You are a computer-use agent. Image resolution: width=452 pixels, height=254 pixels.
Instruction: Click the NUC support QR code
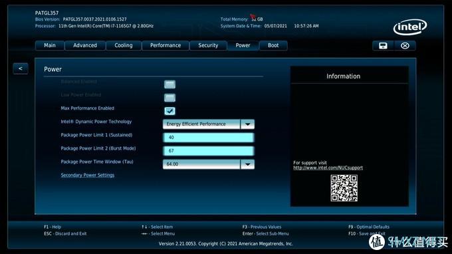tap(344, 188)
